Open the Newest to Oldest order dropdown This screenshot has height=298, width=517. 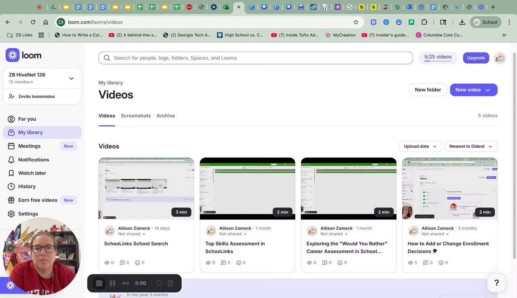471,146
